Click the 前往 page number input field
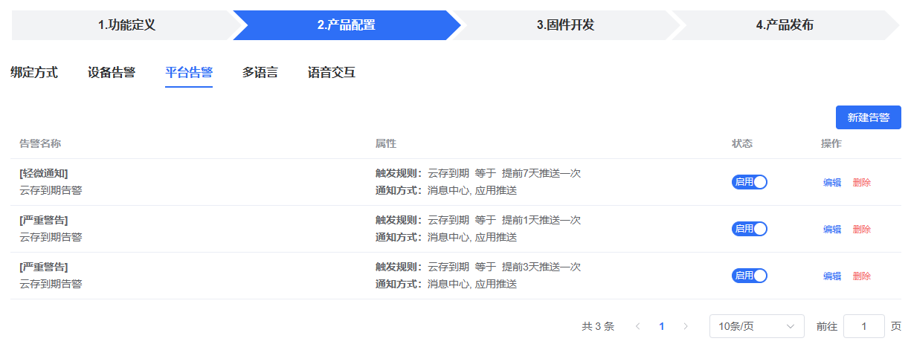Viewport: 911px width, 344px height. (x=864, y=326)
